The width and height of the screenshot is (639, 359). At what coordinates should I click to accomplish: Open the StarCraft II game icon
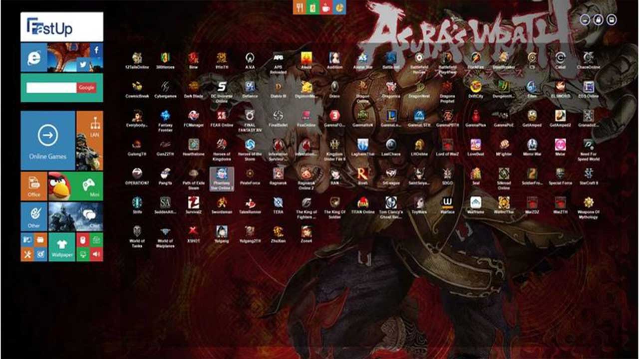point(589,175)
